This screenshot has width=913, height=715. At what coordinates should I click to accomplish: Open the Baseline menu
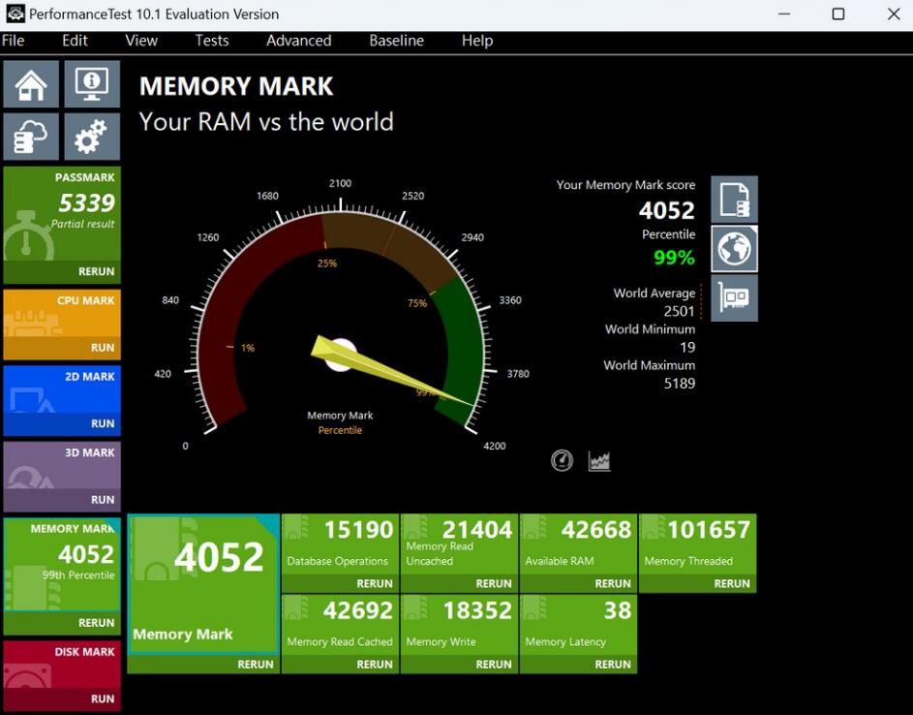pos(395,41)
